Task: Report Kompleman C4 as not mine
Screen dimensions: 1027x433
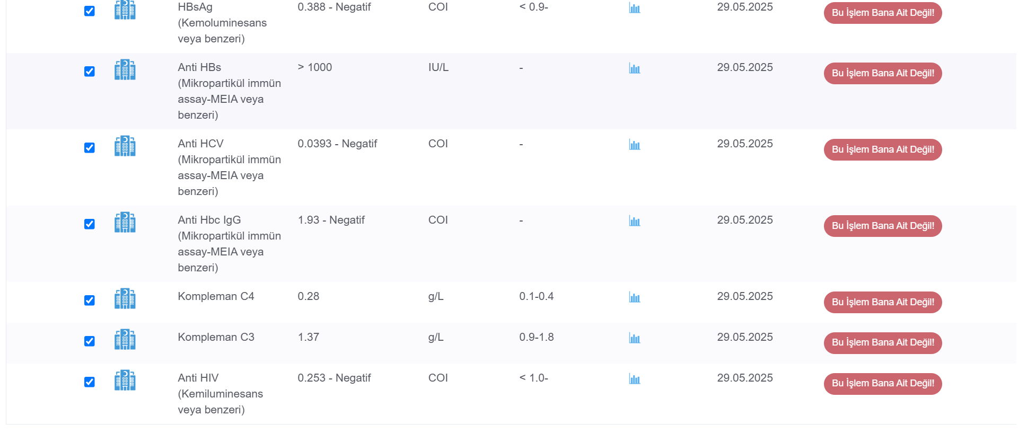Action: click(883, 302)
